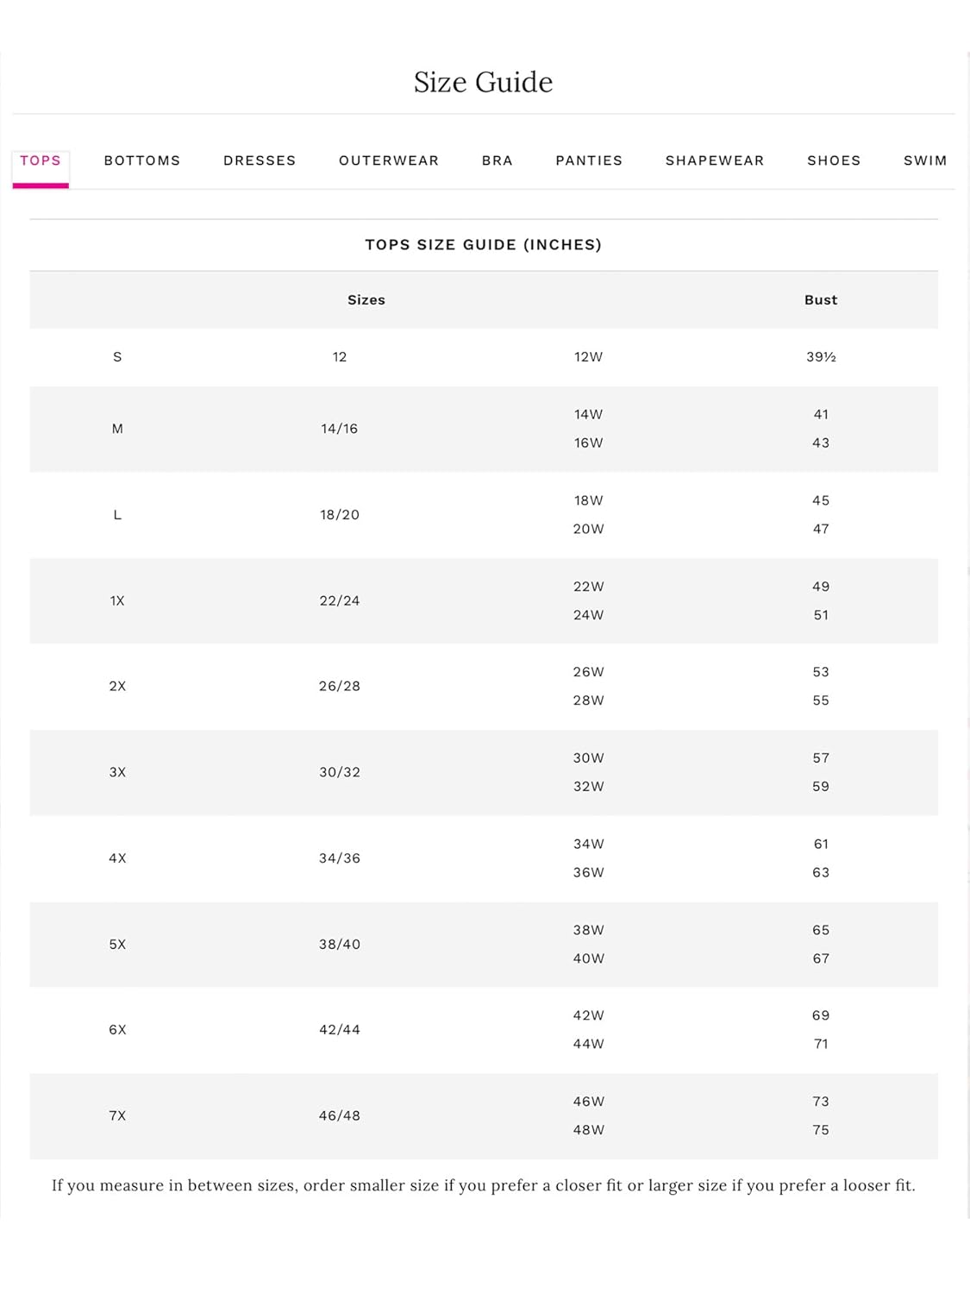Switch to the OUTERWEAR tab
The height and width of the screenshot is (1294, 970).
tap(389, 161)
